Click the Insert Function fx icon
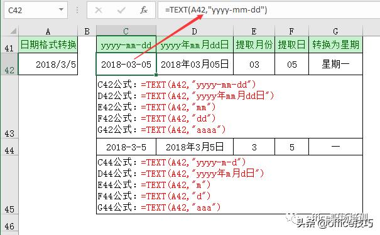 point(144,10)
